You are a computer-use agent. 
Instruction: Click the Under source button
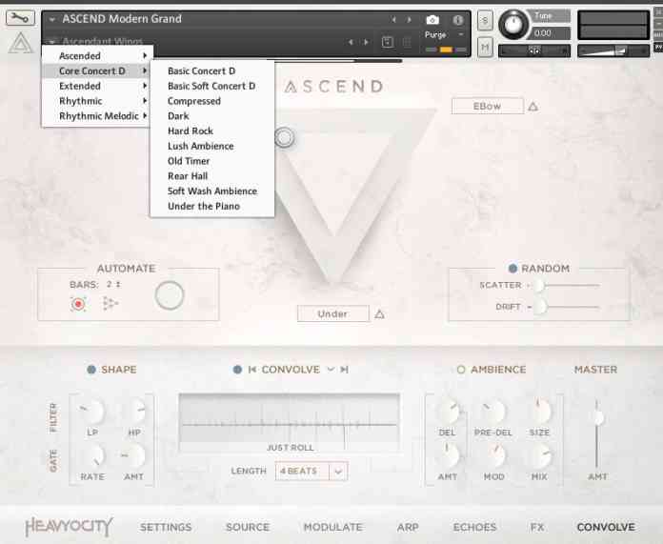332,313
